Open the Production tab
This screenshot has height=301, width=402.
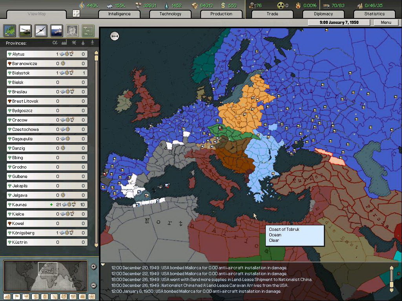tap(221, 14)
